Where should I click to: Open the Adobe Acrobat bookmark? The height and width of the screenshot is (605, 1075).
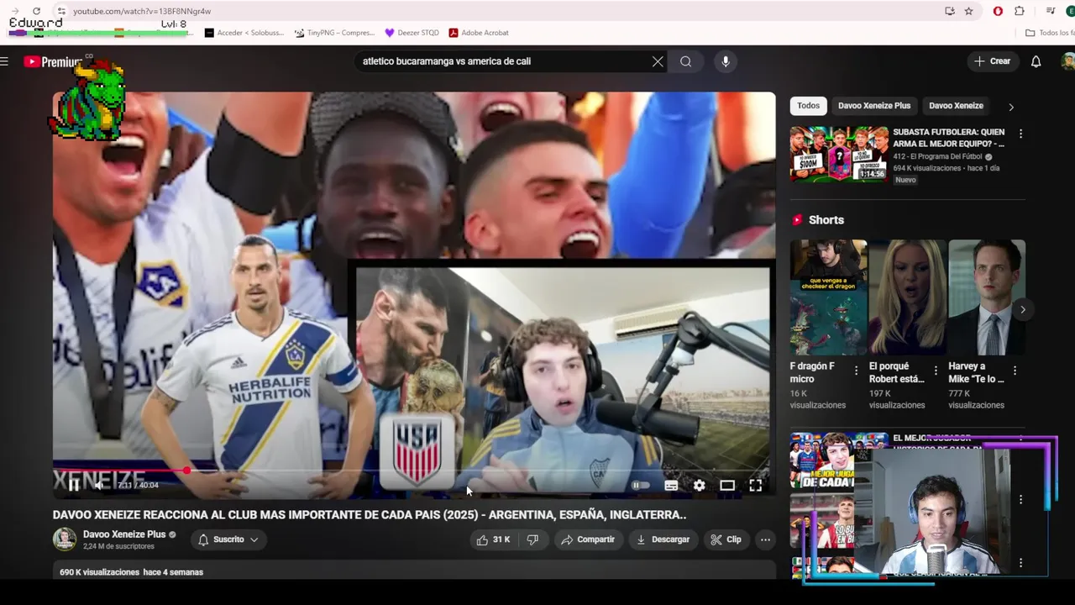click(479, 33)
